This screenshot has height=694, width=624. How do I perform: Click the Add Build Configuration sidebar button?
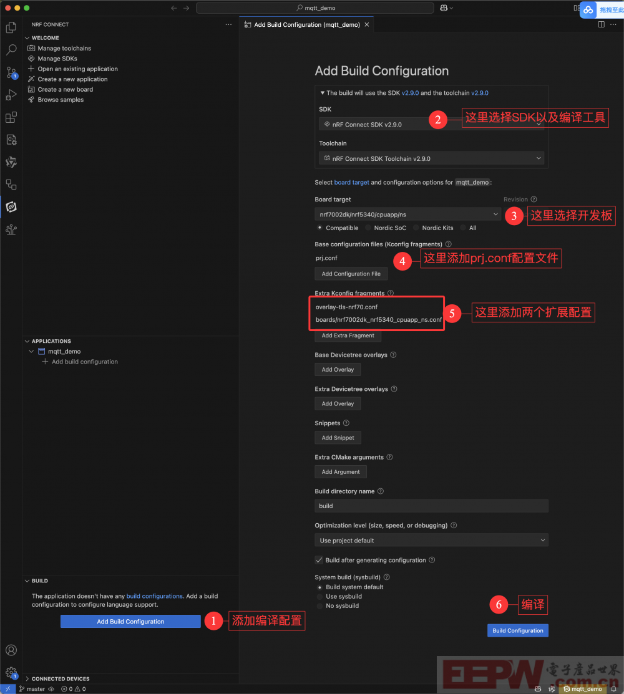(x=130, y=622)
